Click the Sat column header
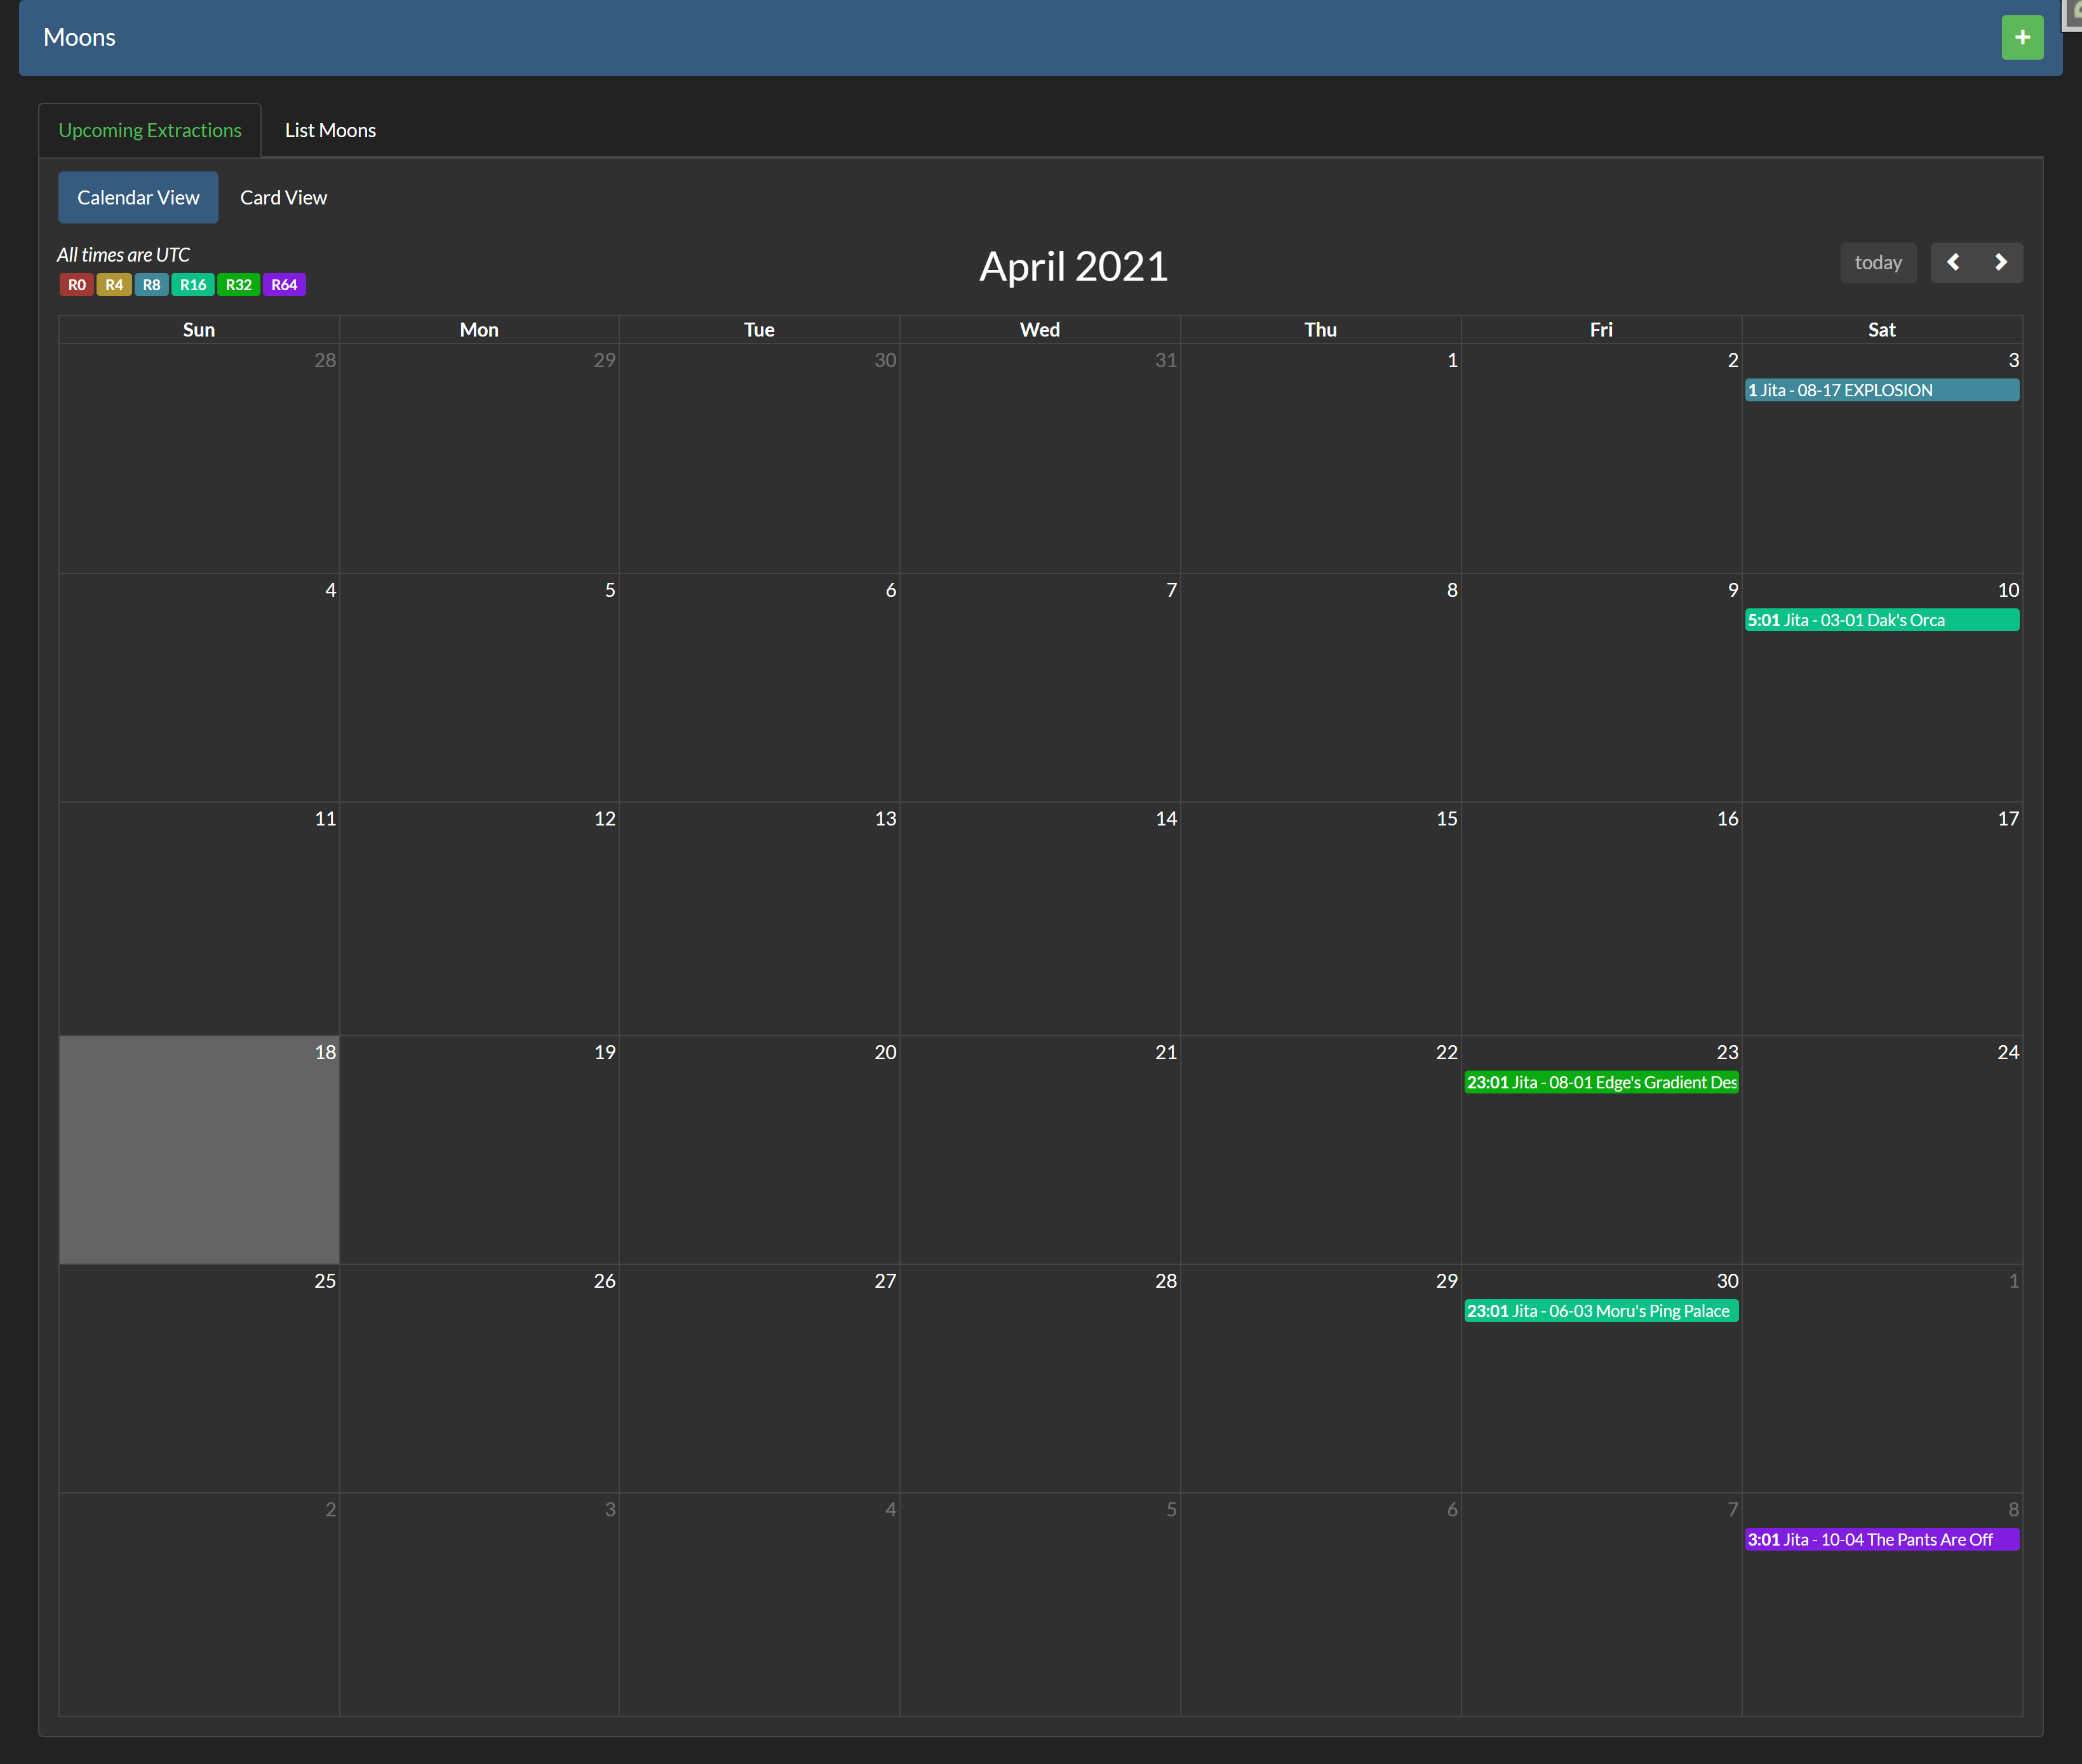 pyautogui.click(x=1882, y=330)
